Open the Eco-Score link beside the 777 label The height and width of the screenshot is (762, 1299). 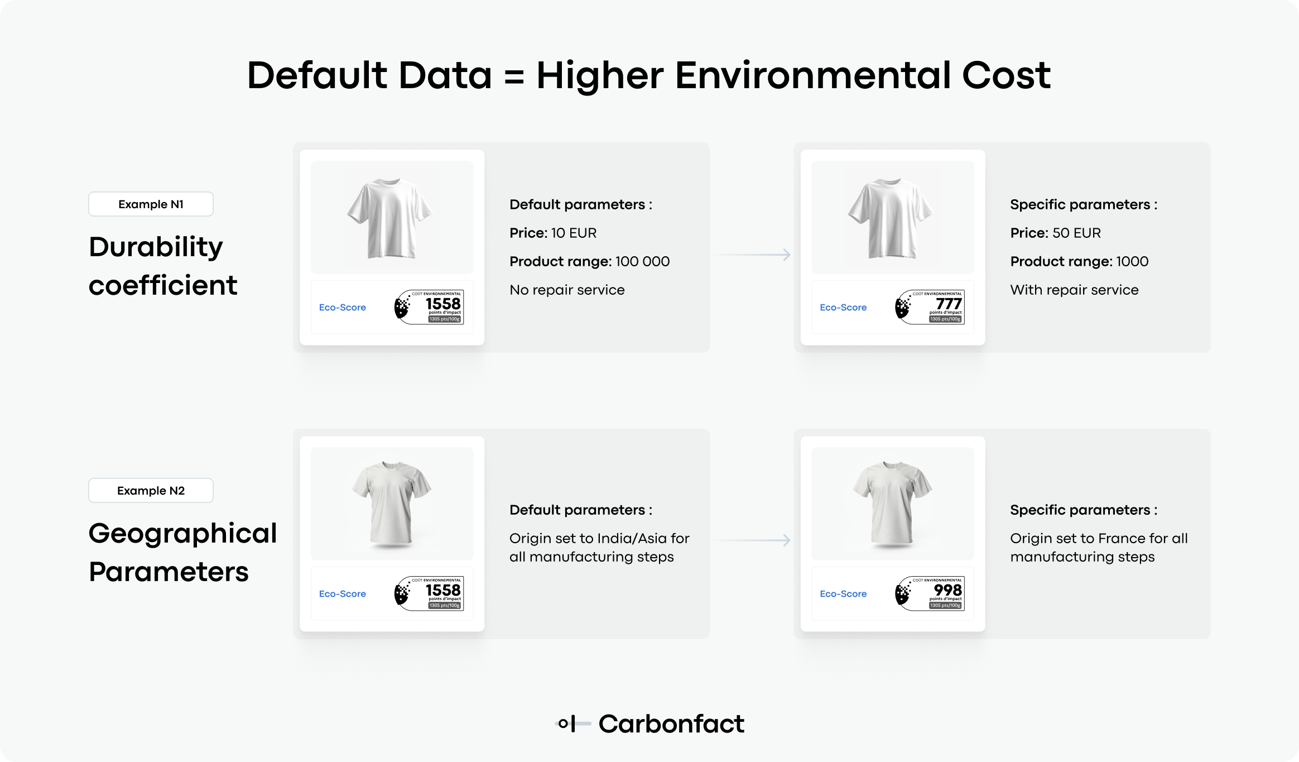click(843, 308)
